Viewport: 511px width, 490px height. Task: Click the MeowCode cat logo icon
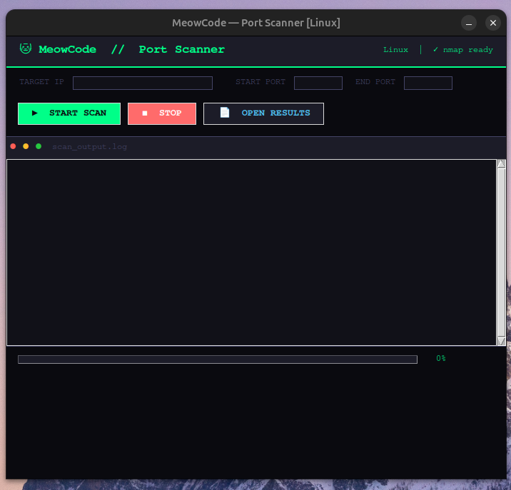pos(26,49)
